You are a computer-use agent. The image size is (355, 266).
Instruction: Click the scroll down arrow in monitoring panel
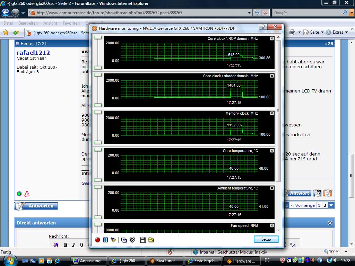coord(278,230)
